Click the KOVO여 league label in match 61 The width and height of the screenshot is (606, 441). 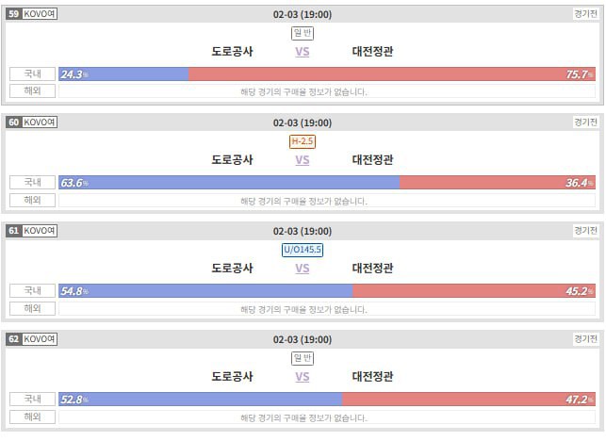click(40, 231)
